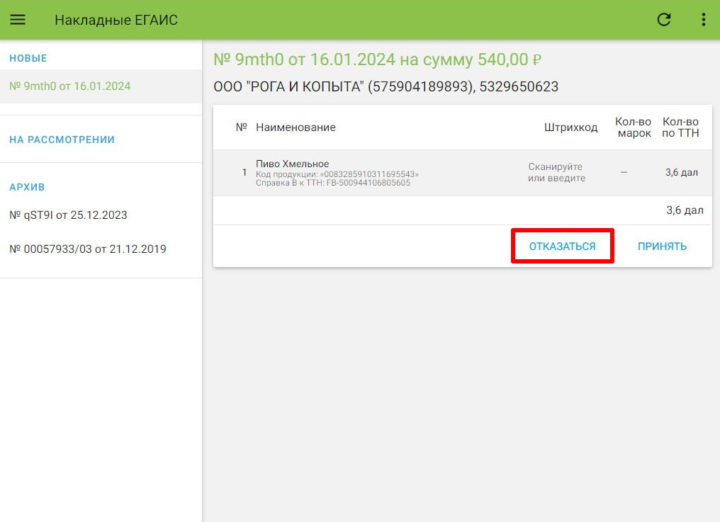
Task: Click the Кол-во марок column header
Action: click(x=633, y=127)
